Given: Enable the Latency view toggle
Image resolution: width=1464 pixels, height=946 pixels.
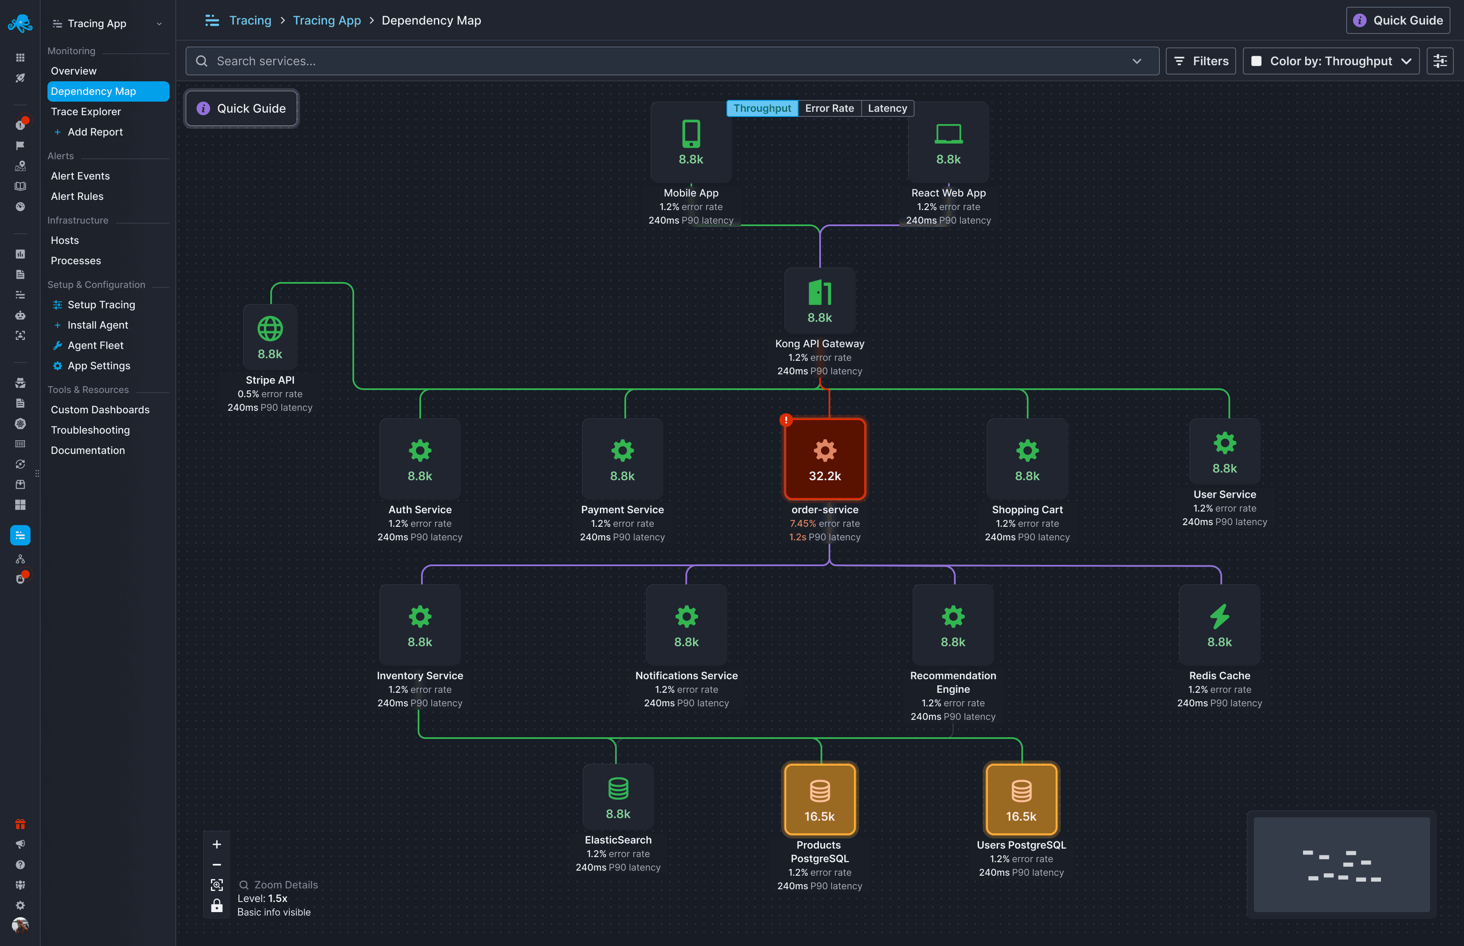Looking at the screenshot, I should point(887,108).
